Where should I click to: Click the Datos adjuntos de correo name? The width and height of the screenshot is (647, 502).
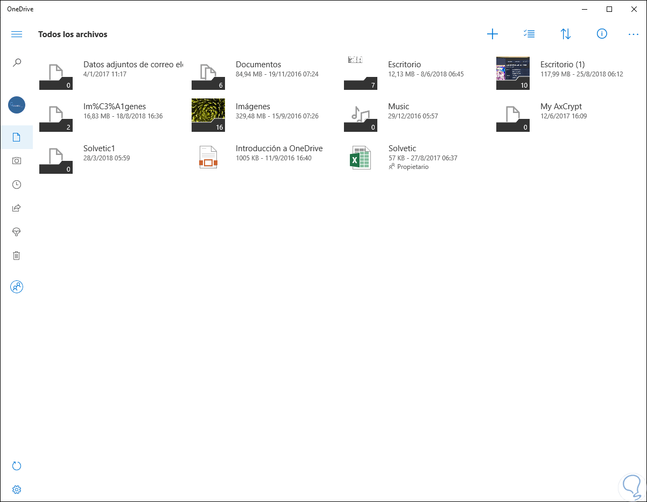pyautogui.click(x=133, y=65)
